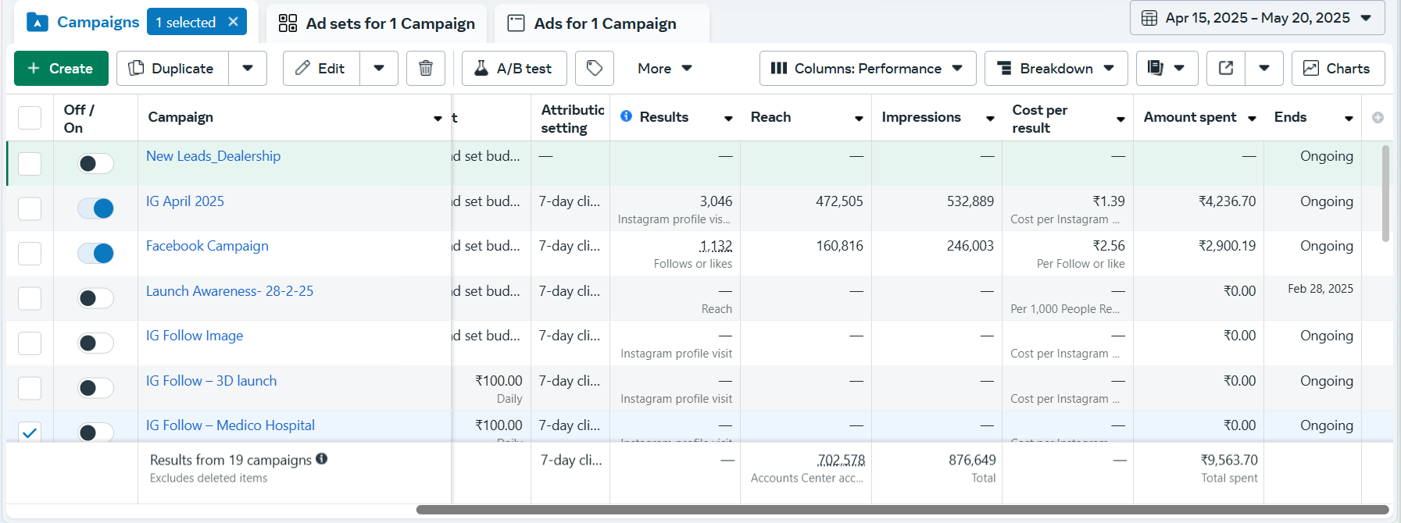The image size is (1401, 523).
Task: Check the Facebook Campaign row checkbox
Action: click(30, 254)
